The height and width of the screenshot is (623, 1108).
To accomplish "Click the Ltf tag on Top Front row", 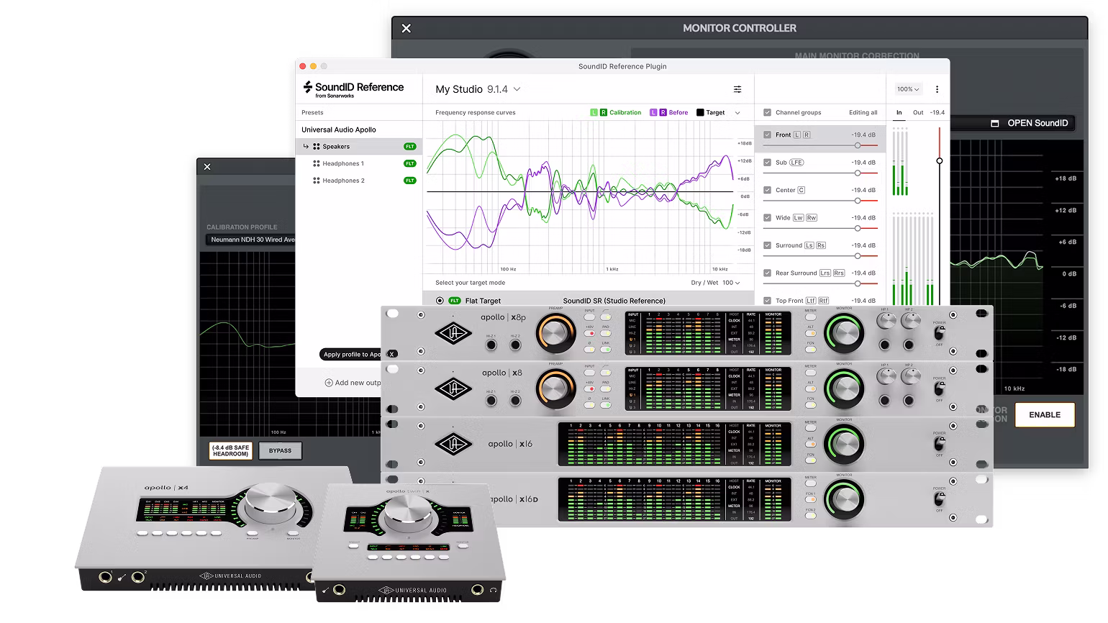I will click(811, 301).
